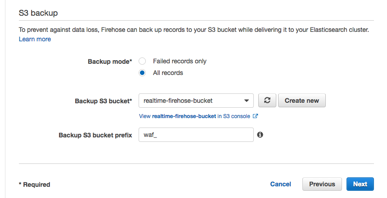
Task: Create a new S3 bucket
Action: [302, 101]
